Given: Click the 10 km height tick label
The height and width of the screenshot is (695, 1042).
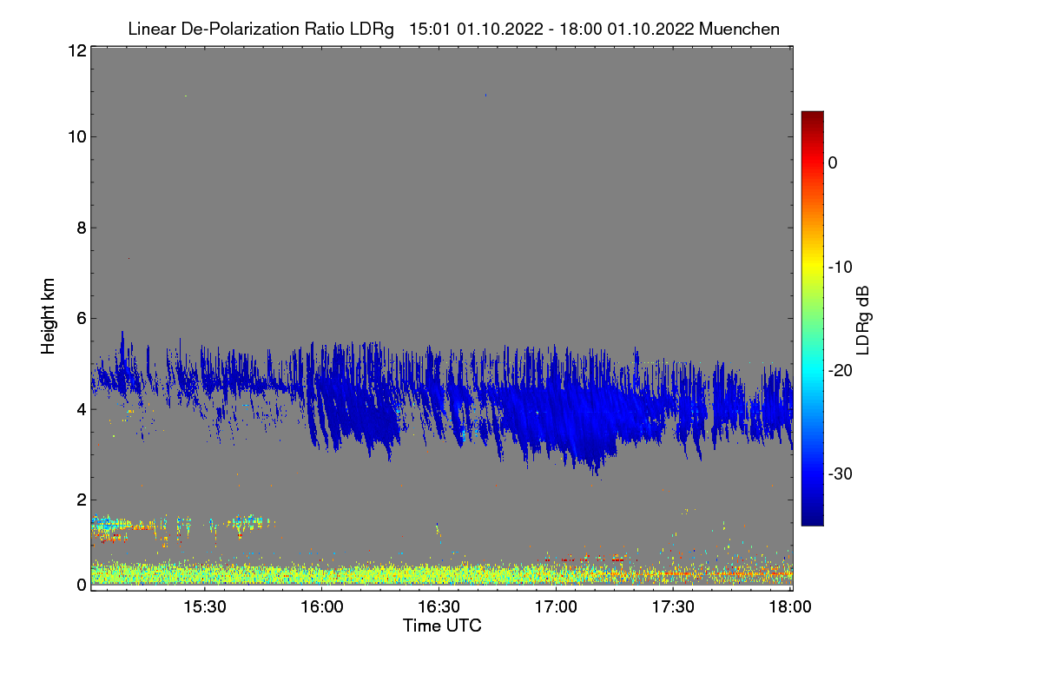Looking at the screenshot, I should (x=76, y=136).
